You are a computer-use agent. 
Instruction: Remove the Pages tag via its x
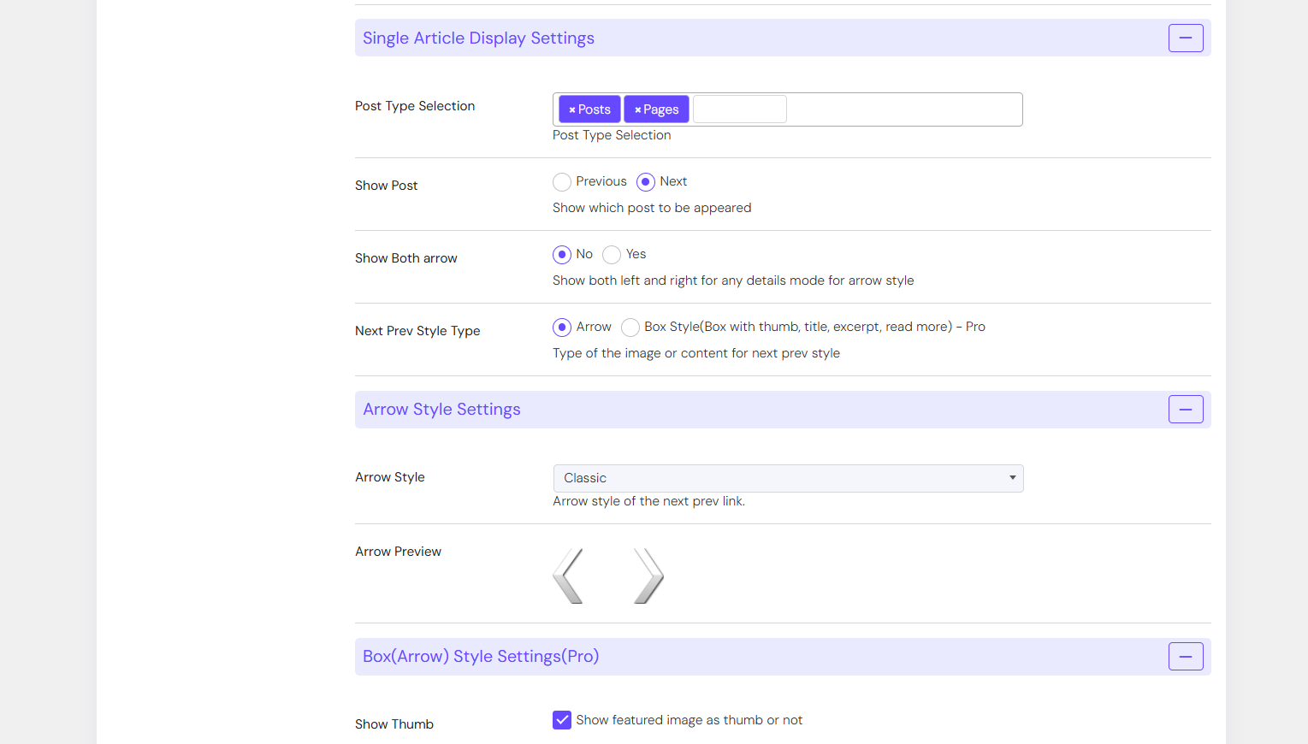638,109
